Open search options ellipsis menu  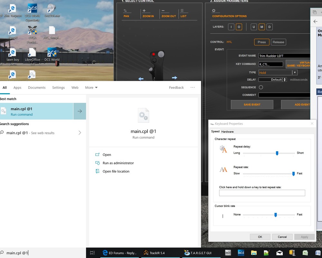[193, 87]
